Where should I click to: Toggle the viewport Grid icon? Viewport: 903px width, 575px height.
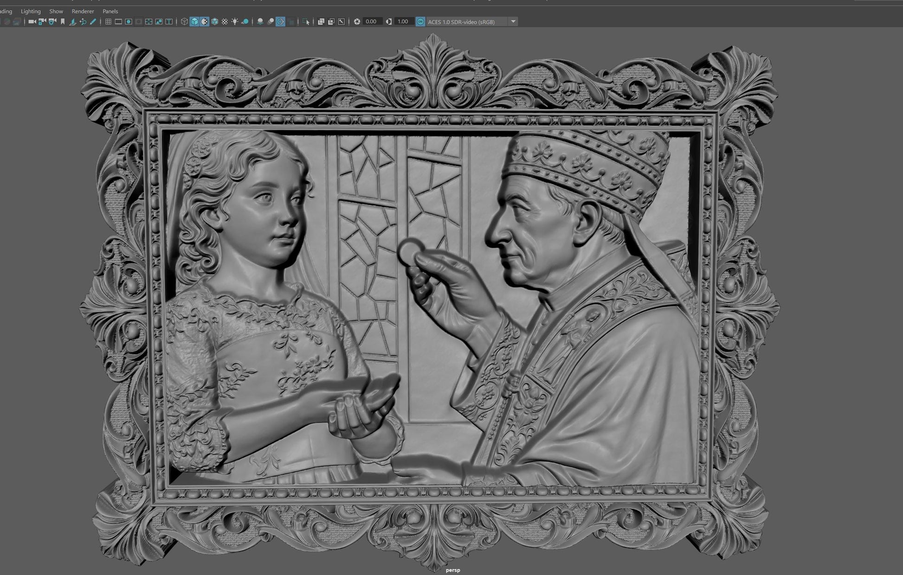tap(108, 21)
